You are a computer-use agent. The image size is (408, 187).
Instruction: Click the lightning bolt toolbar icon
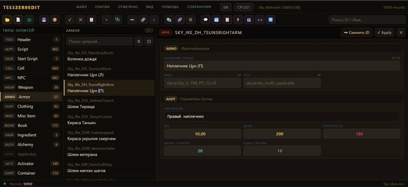pos(238,19)
